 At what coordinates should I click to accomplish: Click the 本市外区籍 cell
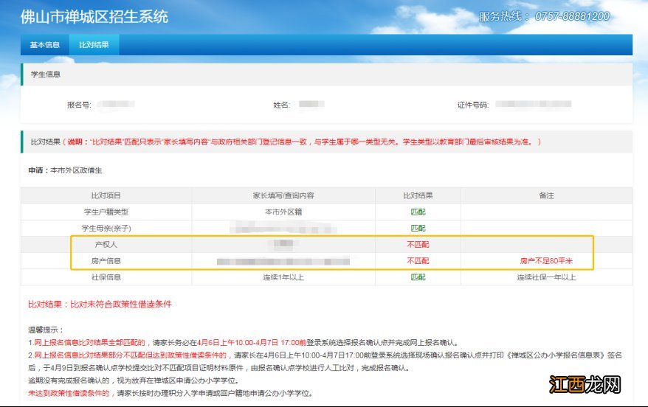(283, 212)
